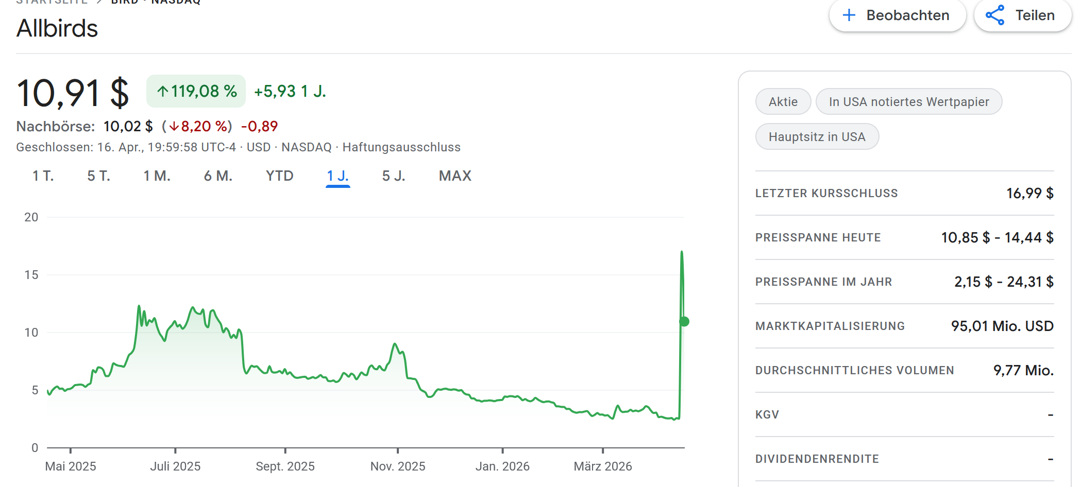Click the Hauptsitz in USA chip

817,137
